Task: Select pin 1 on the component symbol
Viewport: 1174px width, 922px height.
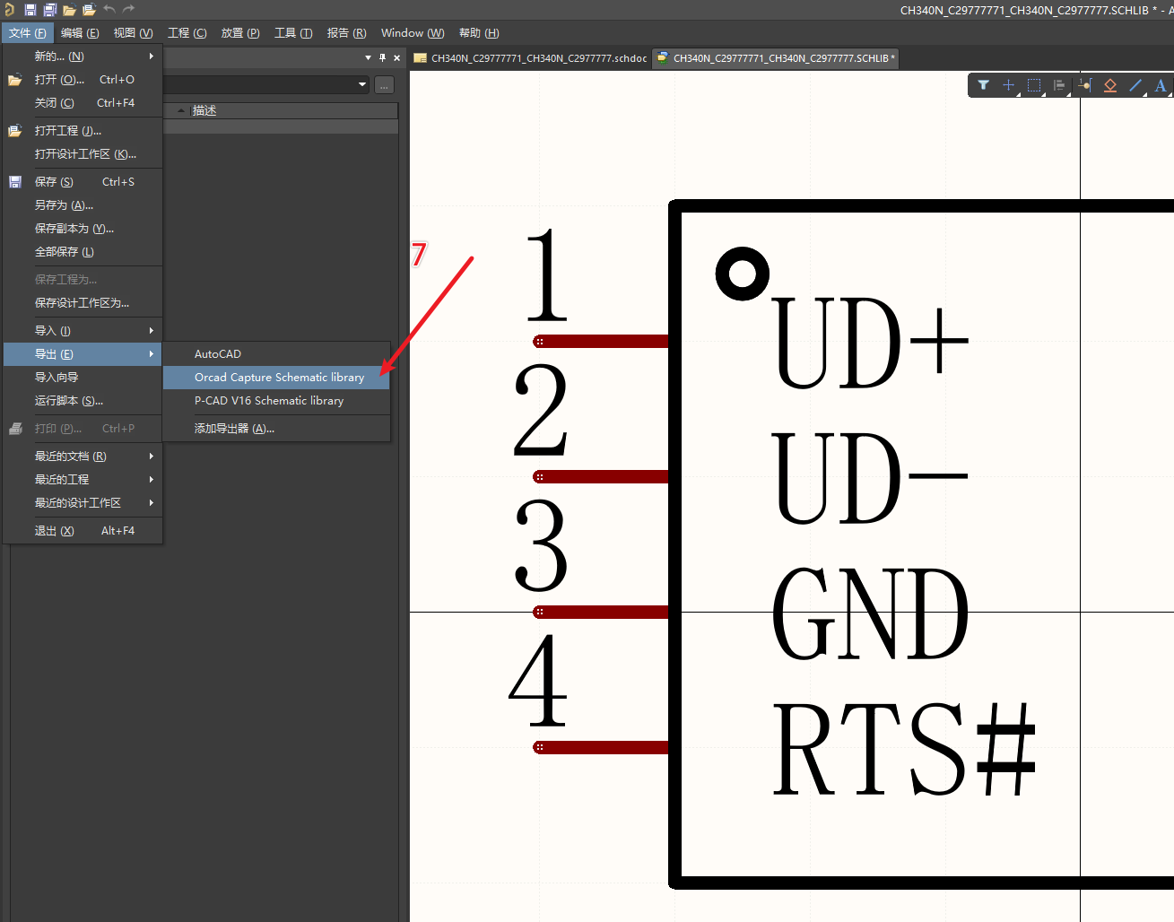Action: tap(601, 341)
